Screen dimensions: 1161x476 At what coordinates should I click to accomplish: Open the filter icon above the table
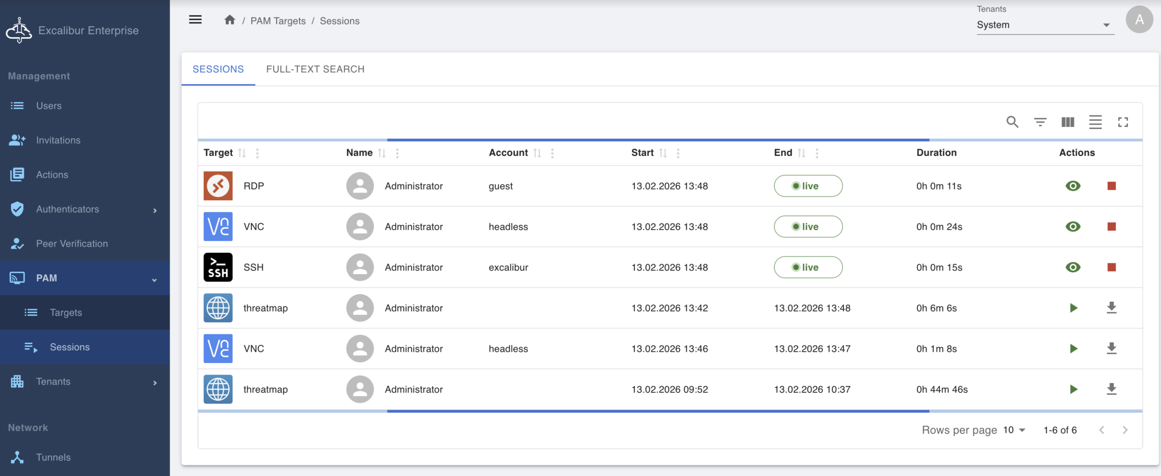pyautogui.click(x=1040, y=122)
